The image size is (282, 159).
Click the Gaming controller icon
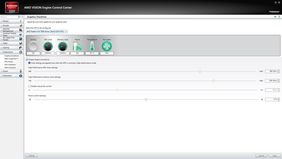click(x=21, y=47)
